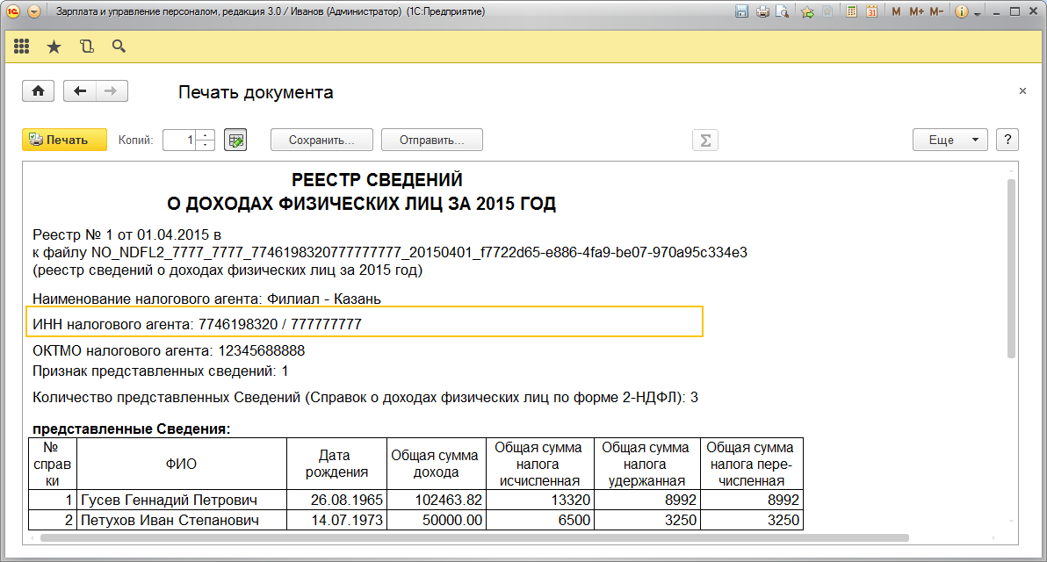This screenshot has height=562, width=1047.
Task: Click the document vertical scrollbar
Action: point(1012,269)
